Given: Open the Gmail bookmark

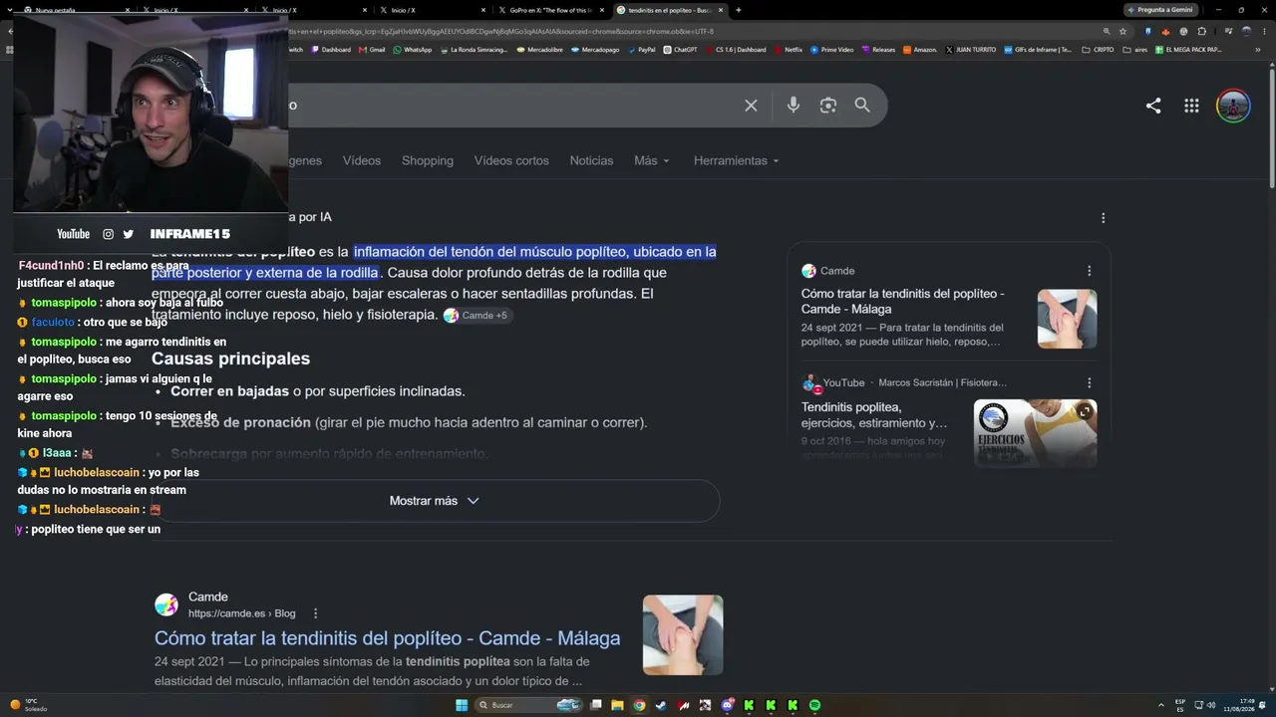Looking at the screenshot, I should (372, 50).
